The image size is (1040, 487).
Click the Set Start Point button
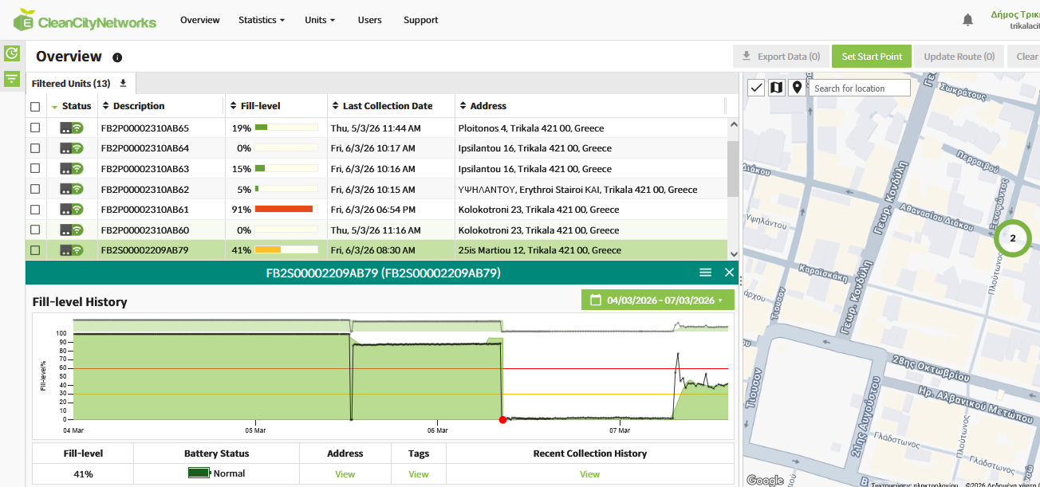(872, 57)
